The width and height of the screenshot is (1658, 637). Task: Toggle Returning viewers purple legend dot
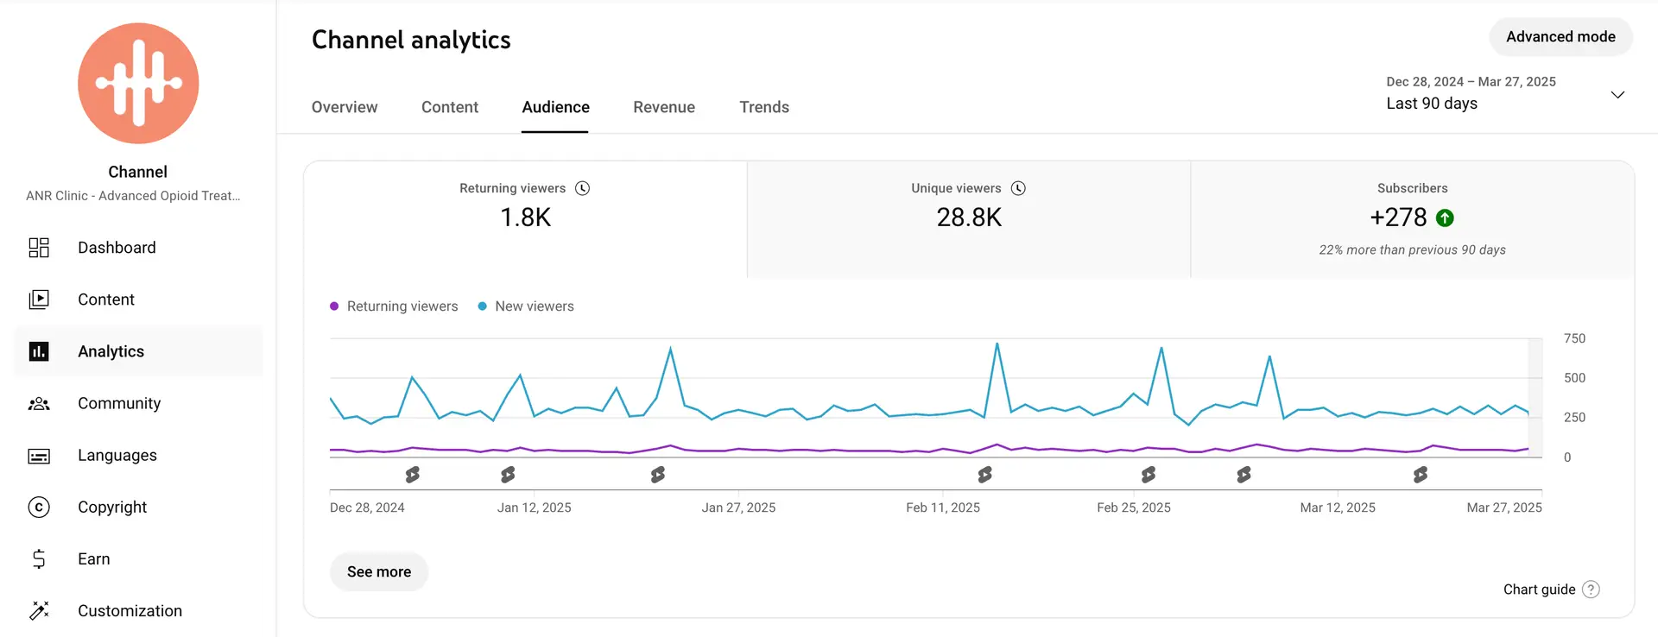(x=334, y=306)
